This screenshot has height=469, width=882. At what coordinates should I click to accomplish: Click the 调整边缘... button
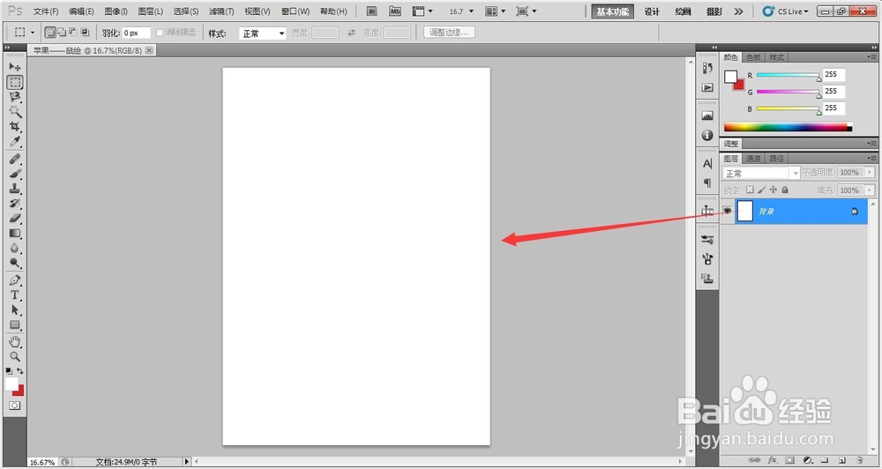(x=449, y=33)
